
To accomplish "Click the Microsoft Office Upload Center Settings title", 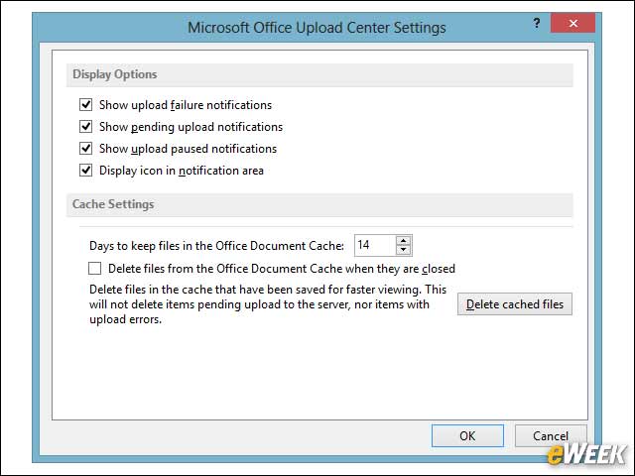I will (317, 28).
